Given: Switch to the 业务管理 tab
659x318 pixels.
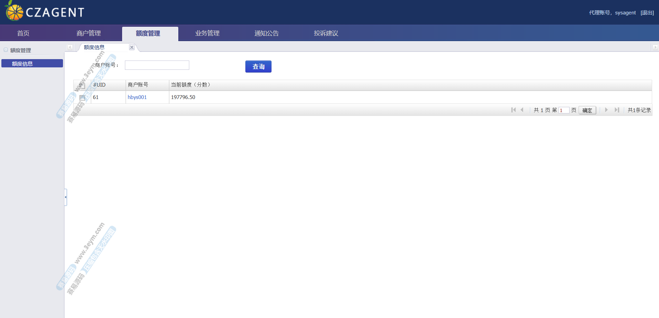Looking at the screenshot, I should [x=207, y=33].
